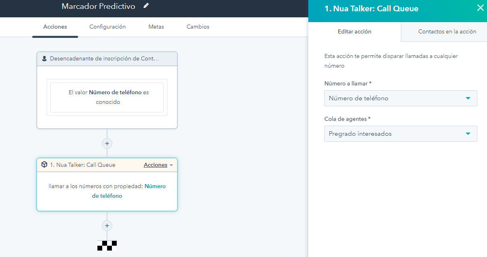The width and height of the screenshot is (487, 257).
Task: Open the Número de teléfono es conocido filter
Action: (107, 97)
